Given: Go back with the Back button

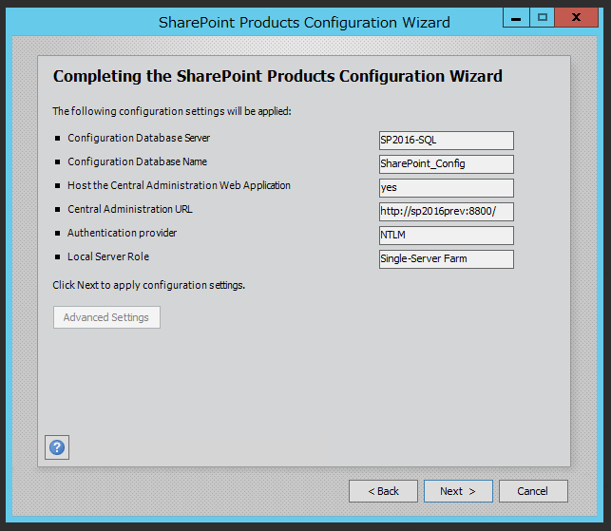Looking at the screenshot, I should tap(383, 491).
